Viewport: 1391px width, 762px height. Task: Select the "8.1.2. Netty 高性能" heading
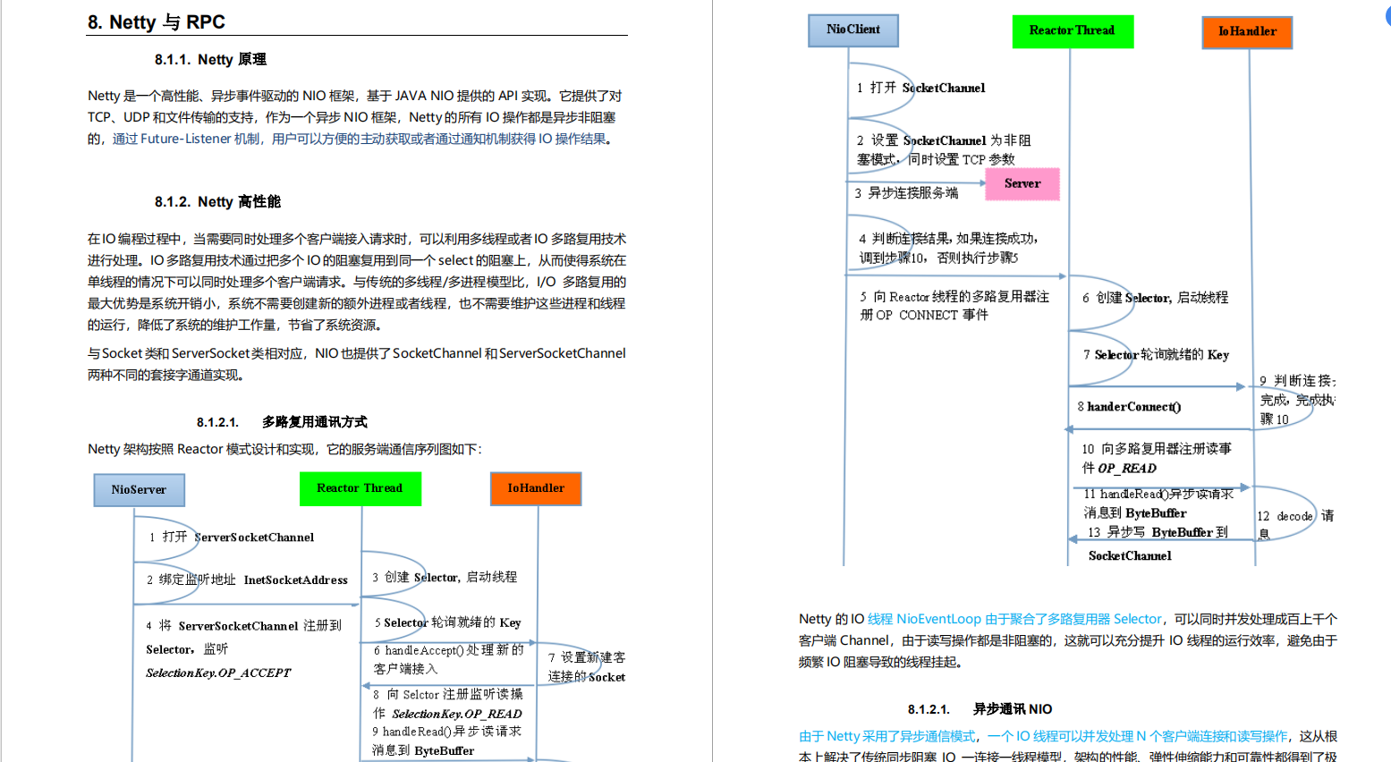click(217, 201)
